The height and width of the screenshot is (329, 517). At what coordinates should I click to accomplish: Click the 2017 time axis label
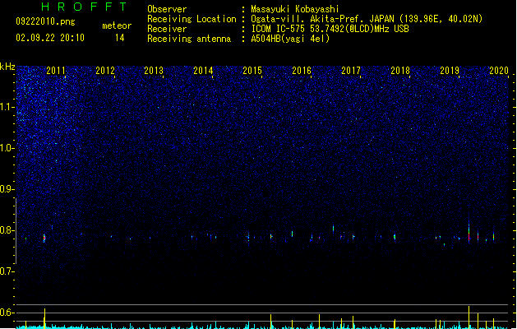[351, 71]
